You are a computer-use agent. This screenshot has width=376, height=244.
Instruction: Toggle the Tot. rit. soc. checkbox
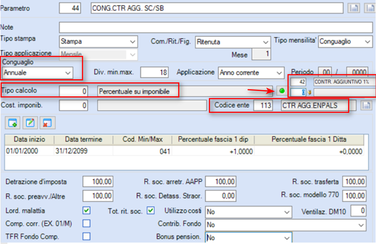click(151, 211)
